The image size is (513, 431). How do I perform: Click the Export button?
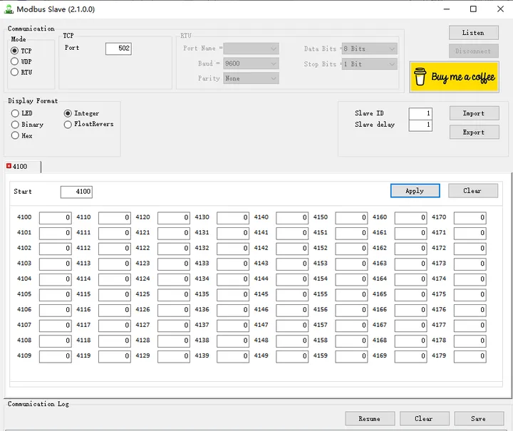pos(475,132)
